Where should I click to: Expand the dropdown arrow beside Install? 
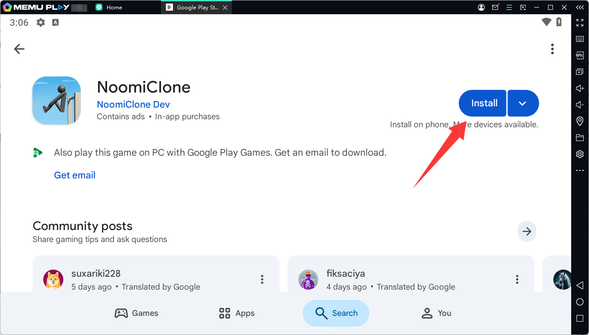coord(523,103)
